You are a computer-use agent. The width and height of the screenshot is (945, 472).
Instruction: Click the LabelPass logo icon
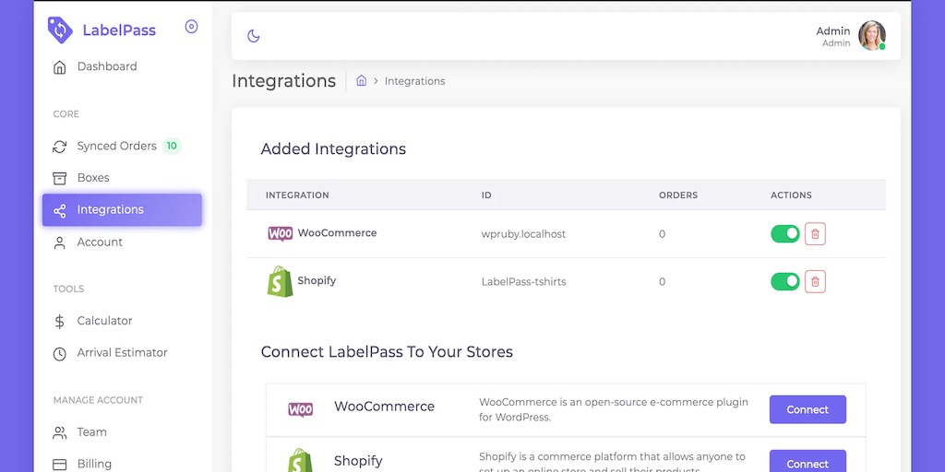60,29
